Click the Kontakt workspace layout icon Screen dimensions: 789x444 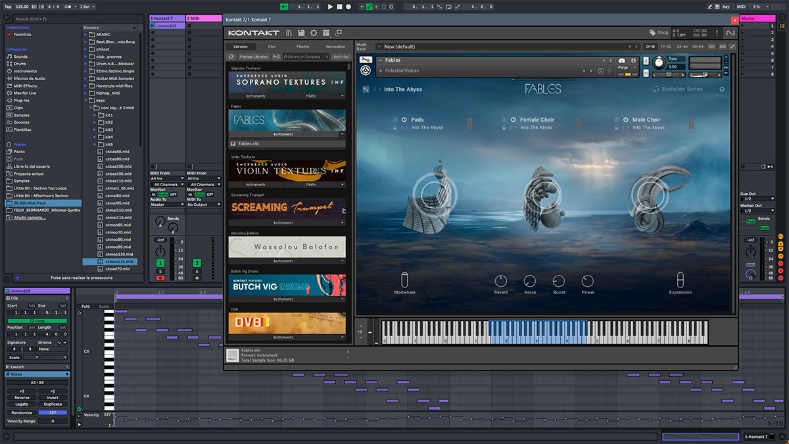point(326,33)
